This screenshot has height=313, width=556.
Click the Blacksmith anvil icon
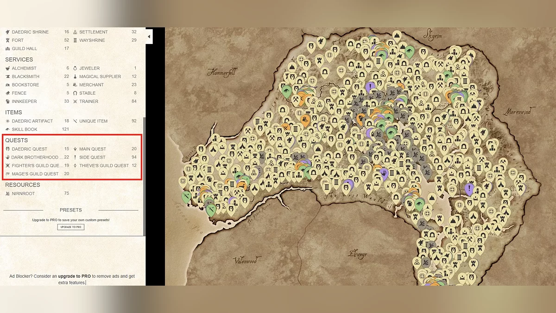coord(7,77)
